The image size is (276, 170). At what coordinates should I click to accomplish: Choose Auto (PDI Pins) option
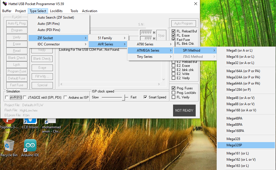point(59,30)
